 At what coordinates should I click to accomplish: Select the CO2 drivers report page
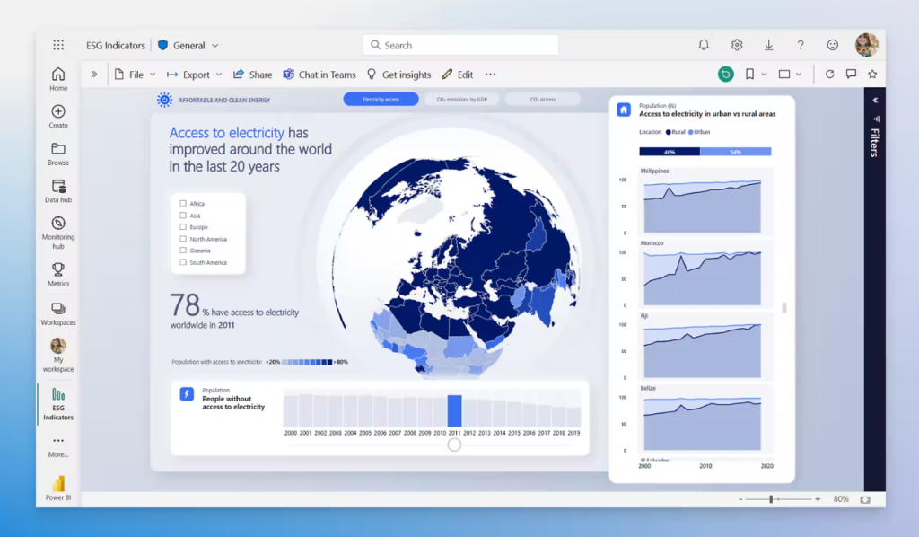coord(543,99)
